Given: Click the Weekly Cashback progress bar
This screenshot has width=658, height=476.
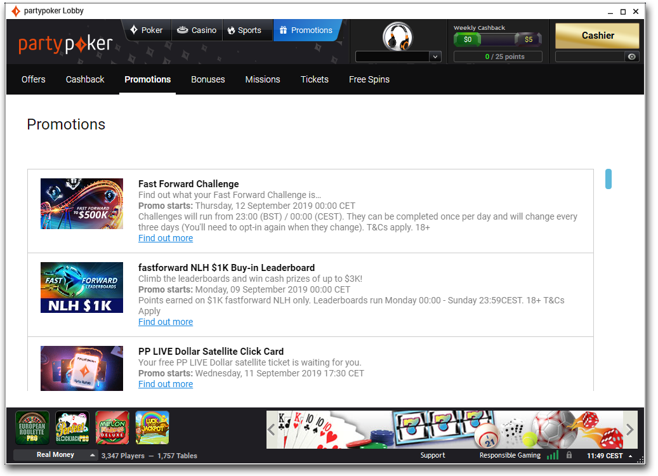Looking at the screenshot, I should click(x=497, y=39).
